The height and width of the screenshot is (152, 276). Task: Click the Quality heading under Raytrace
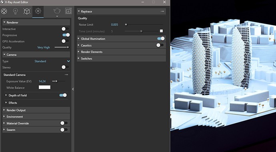pyautogui.click(x=82, y=18)
